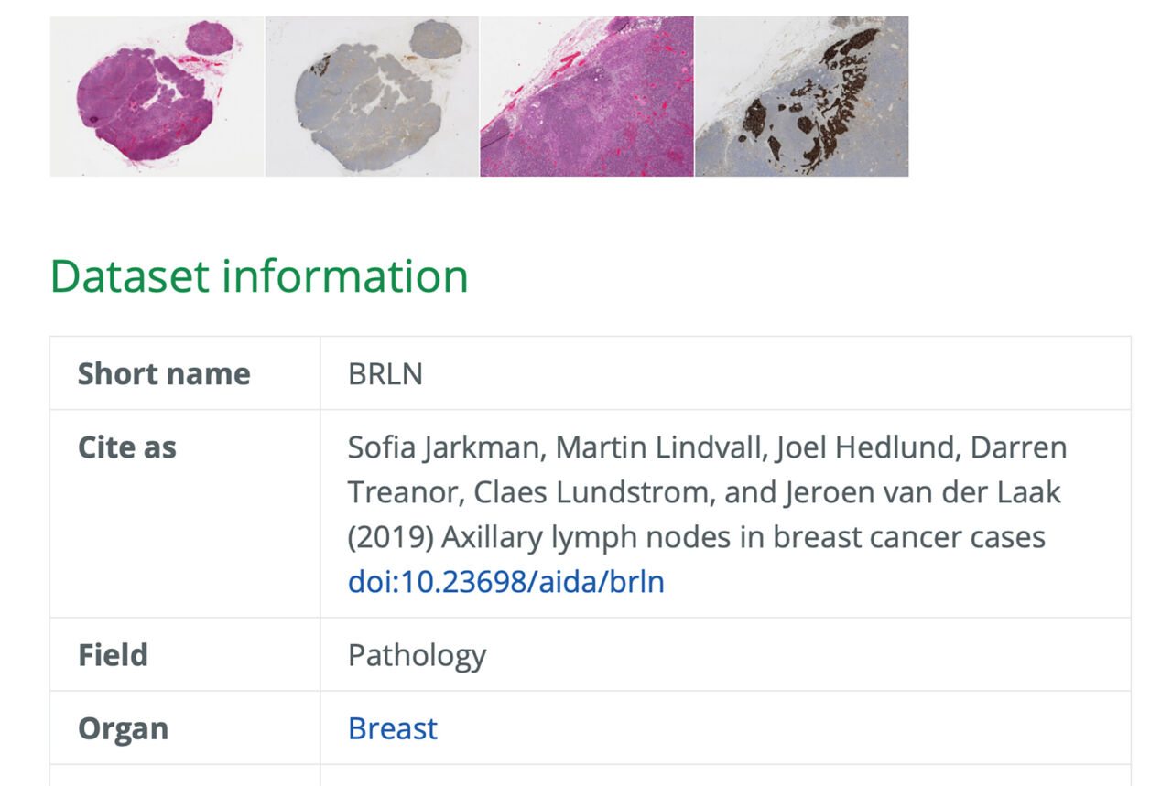The image size is (1172, 786).
Task: Click the Dataset information heading
Action: [x=259, y=275]
